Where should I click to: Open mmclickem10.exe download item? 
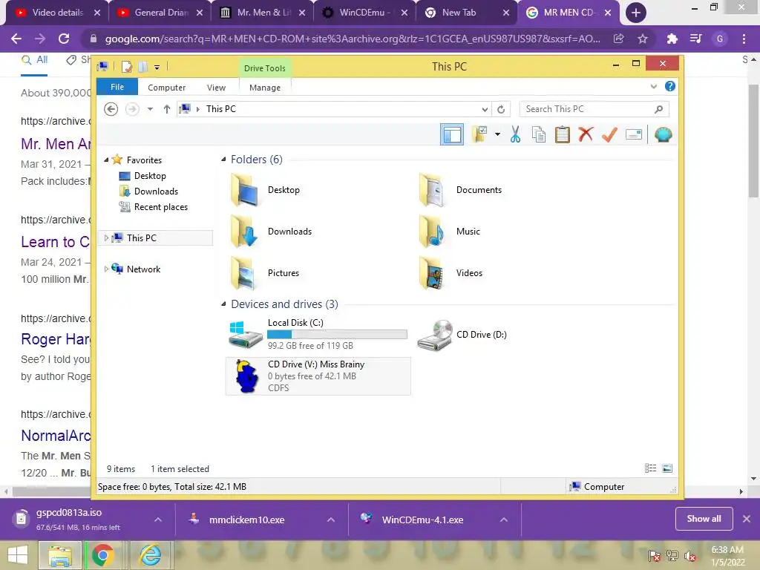click(x=246, y=520)
